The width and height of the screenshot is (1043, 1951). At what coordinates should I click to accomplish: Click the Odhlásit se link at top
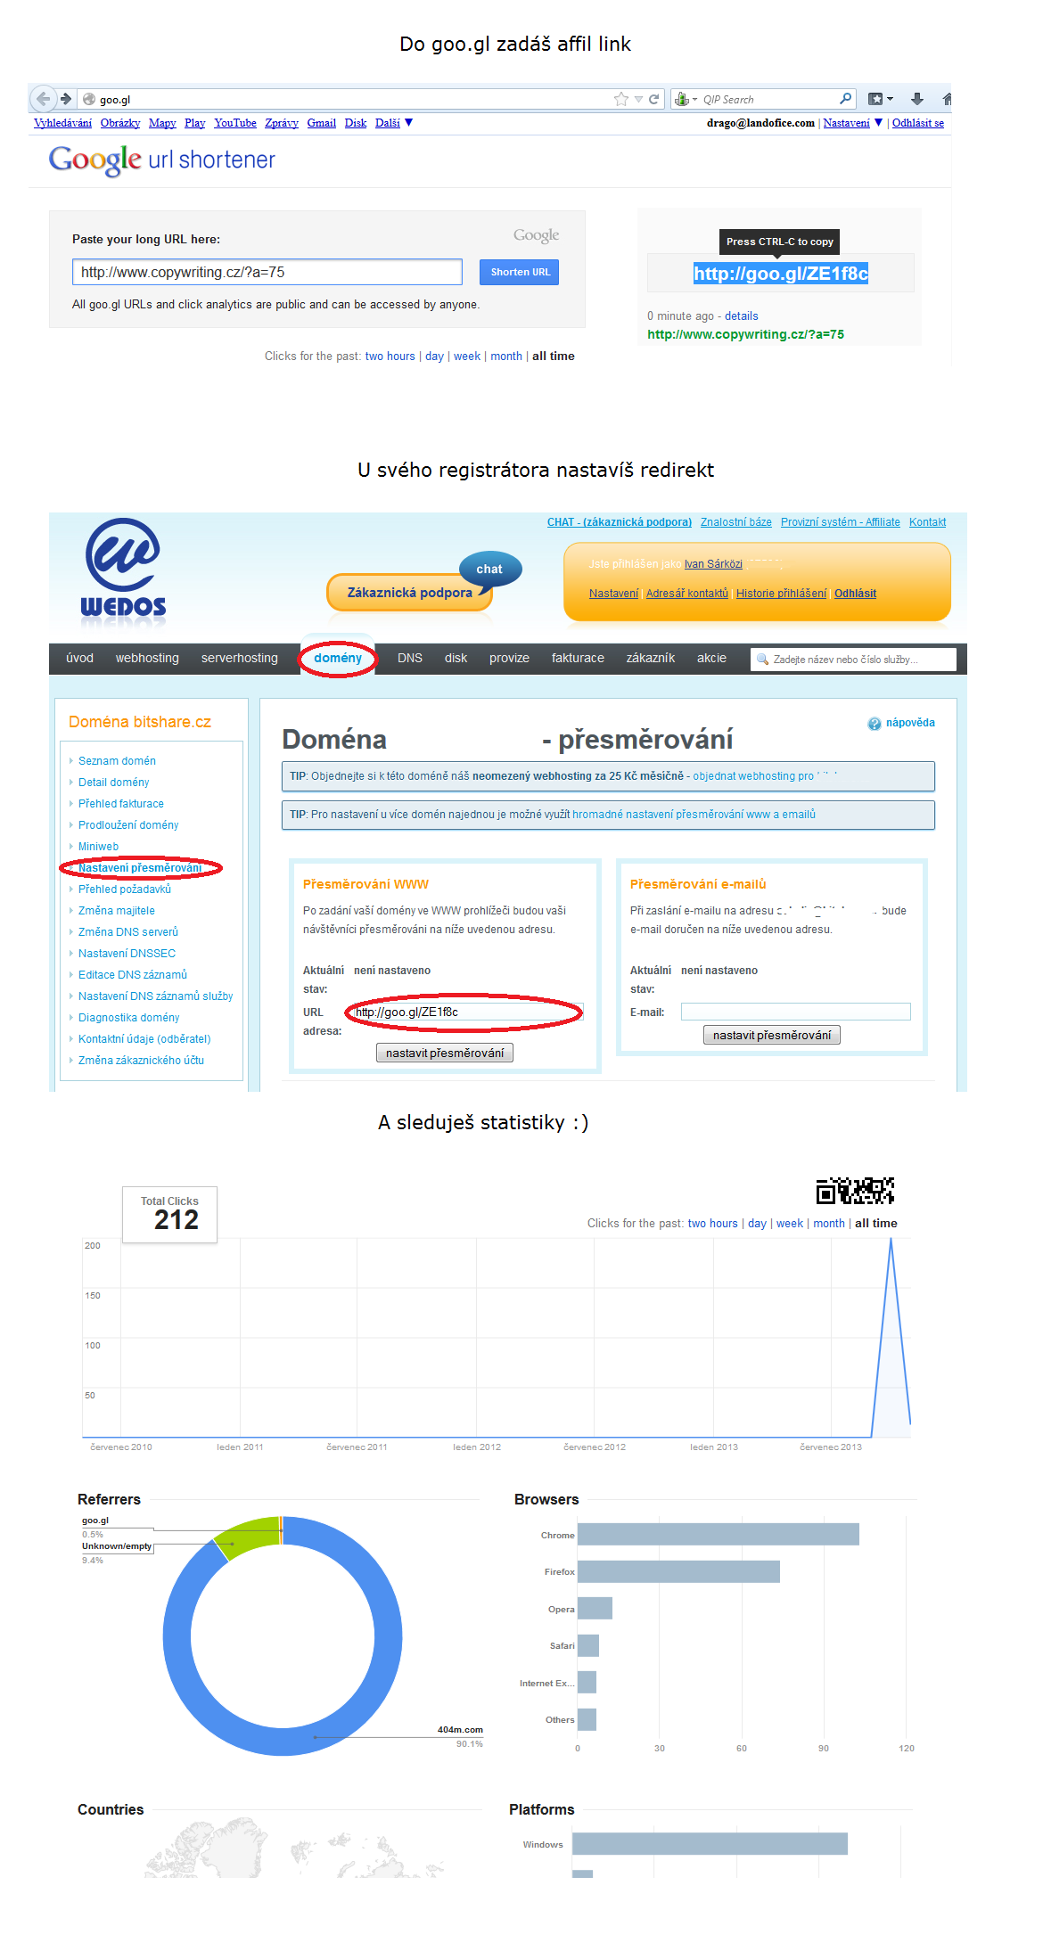918,123
